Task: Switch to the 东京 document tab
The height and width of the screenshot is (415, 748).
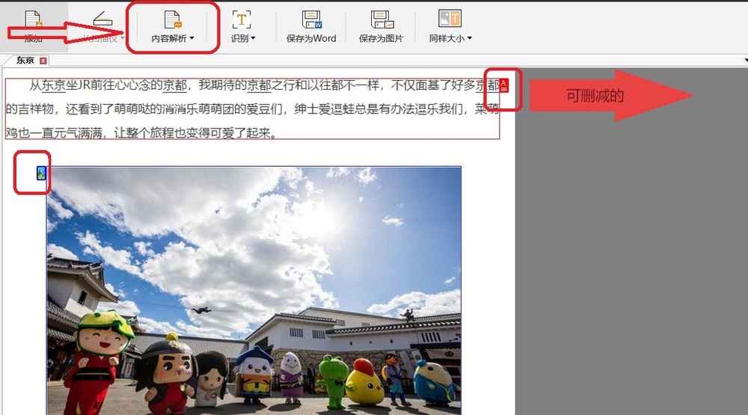Action: click(25, 60)
